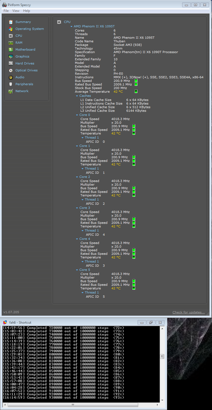Collapse the Caches section
The width and height of the screenshot is (212, 410).
point(77,96)
